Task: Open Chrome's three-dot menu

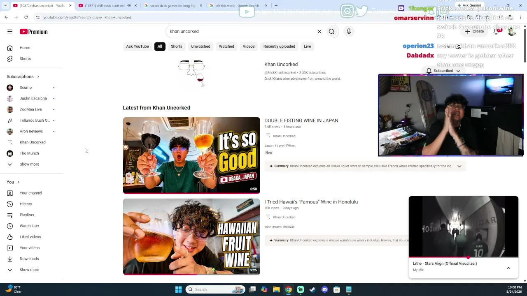Action: (x=521, y=17)
